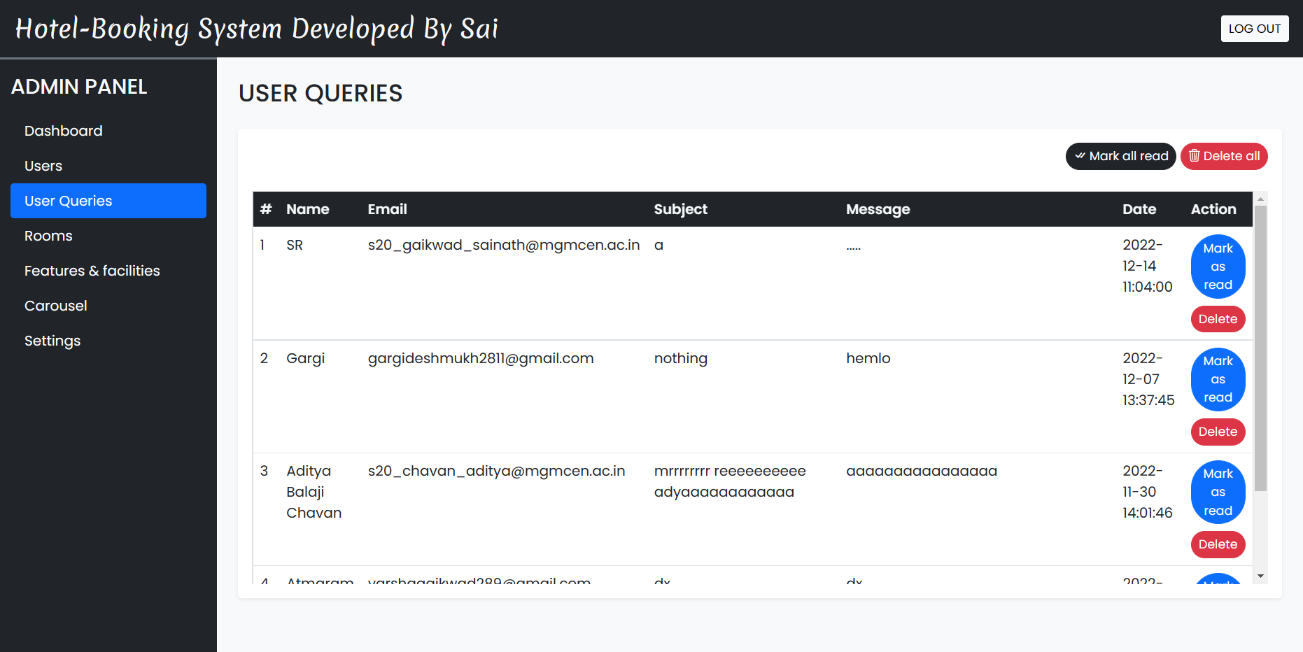
Task: Delete Aditya's query about mrrrrrrrr
Action: 1218,544
